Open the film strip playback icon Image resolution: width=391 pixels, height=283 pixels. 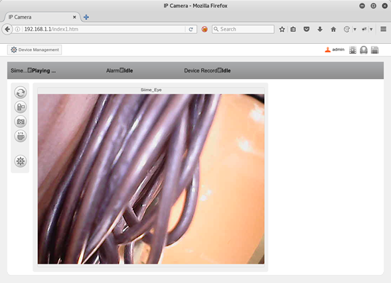coord(352,50)
